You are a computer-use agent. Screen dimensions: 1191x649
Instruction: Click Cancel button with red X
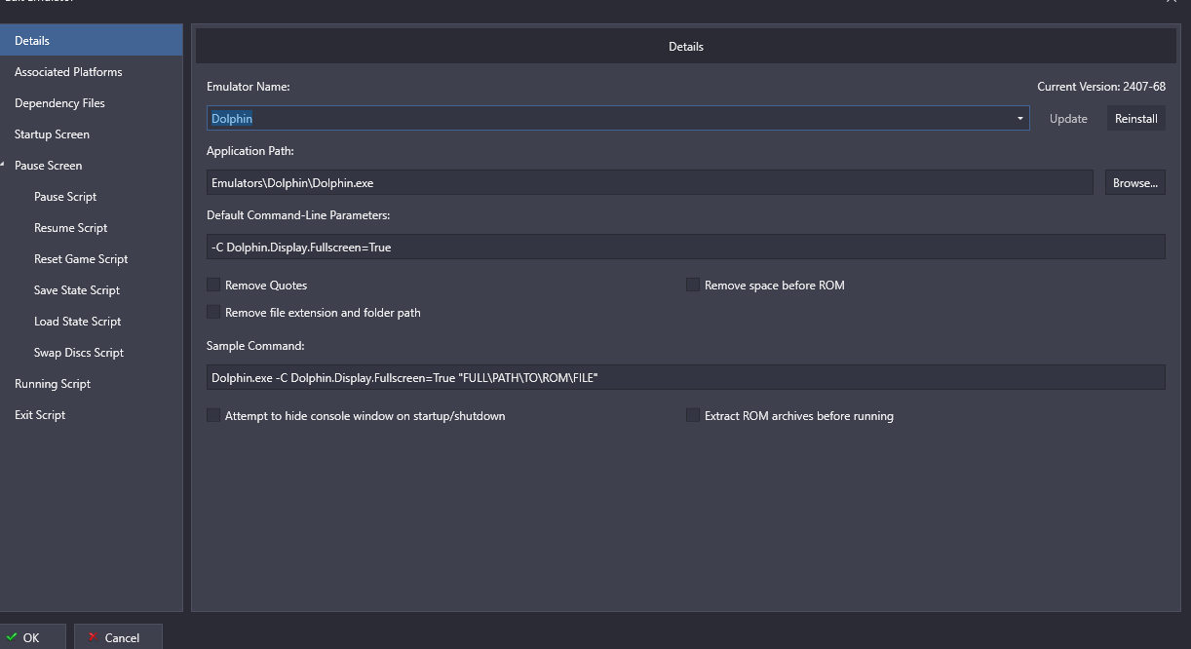pos(118,637)
